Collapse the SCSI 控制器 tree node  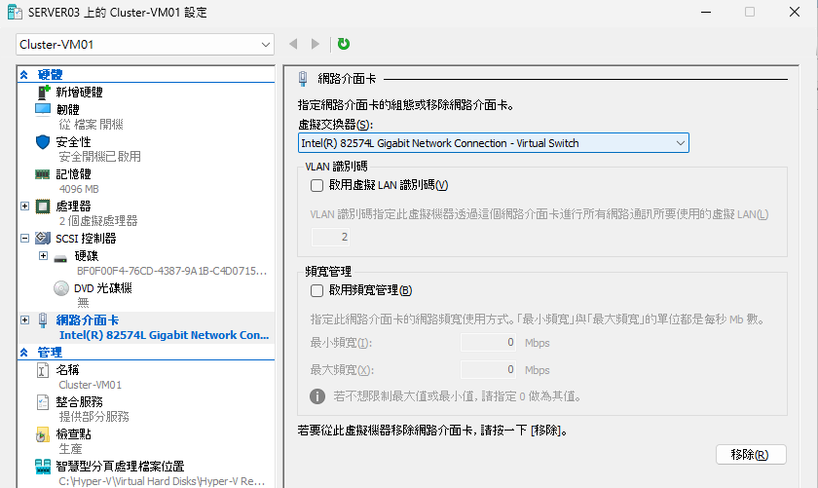tap(25, 238)
